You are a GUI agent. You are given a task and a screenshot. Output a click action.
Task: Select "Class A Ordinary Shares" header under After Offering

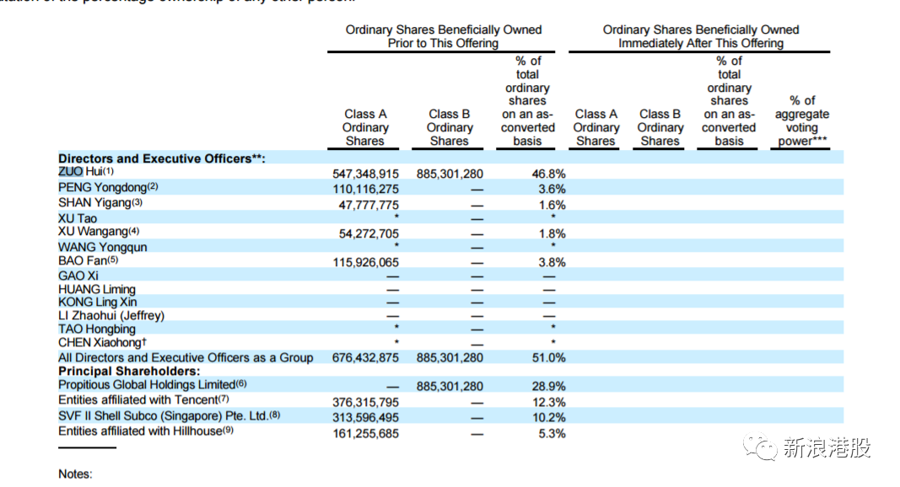[596, 127]
